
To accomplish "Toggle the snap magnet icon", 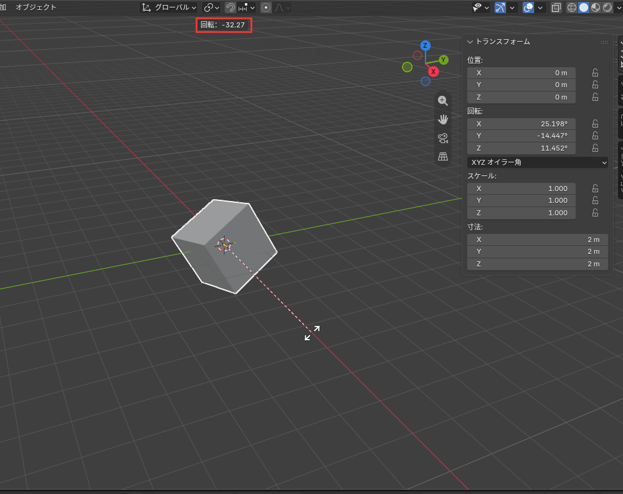I will pyautogui.click(x=230, y=7).
